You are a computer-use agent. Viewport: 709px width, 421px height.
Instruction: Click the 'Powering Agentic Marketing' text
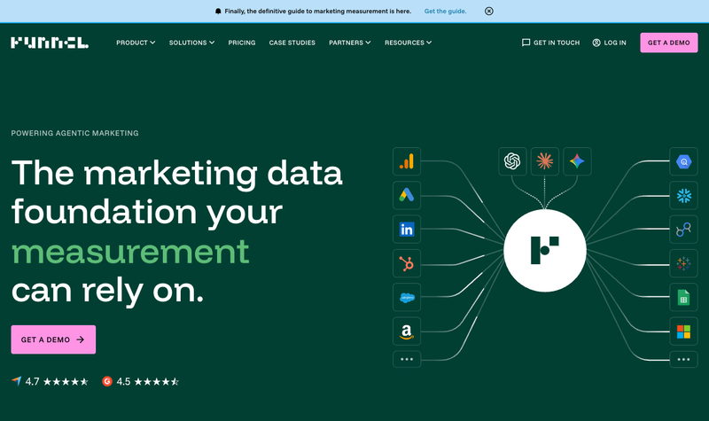(x=75, y=133)
